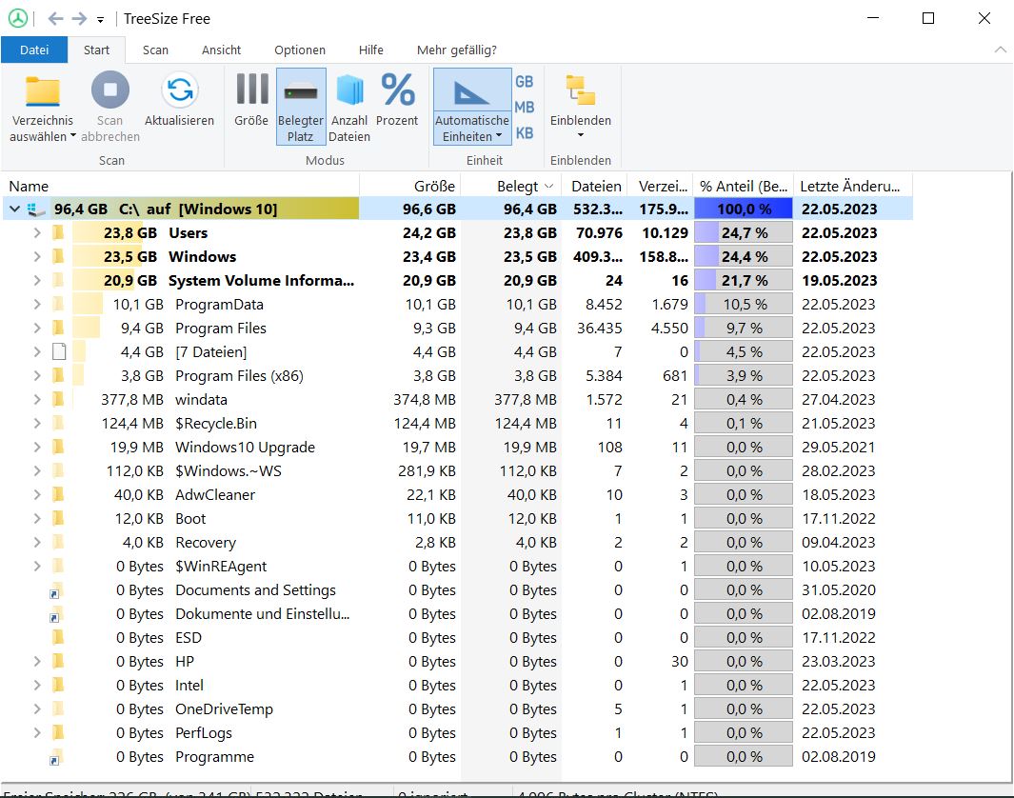Click the Dokumente und Einstellungen shortcut icon
1014x798 pixels.
click(57, 614)
